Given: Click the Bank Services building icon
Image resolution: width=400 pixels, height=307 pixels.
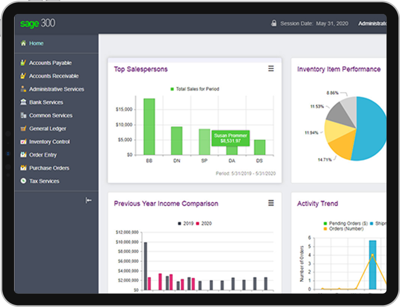Looking at the screenshot, I should (x=23, y=102).
